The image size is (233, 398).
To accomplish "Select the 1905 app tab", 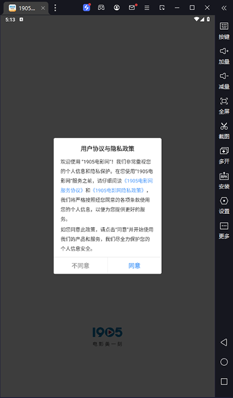I will pyautogui.click(x=22, y=8).
